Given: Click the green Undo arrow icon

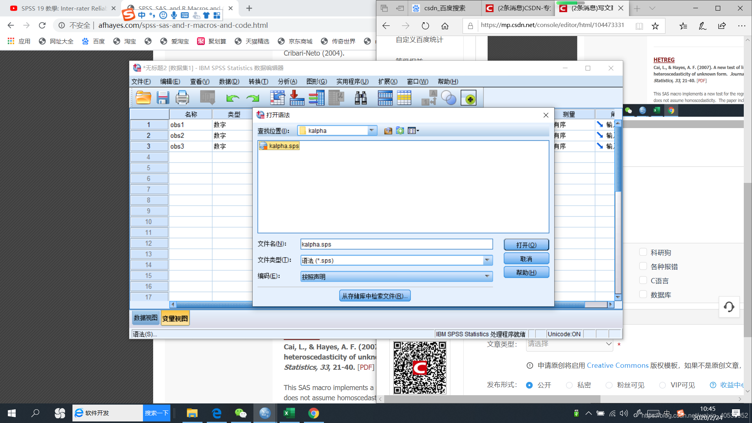Looking at the screenshot, I should click(233, 98).
